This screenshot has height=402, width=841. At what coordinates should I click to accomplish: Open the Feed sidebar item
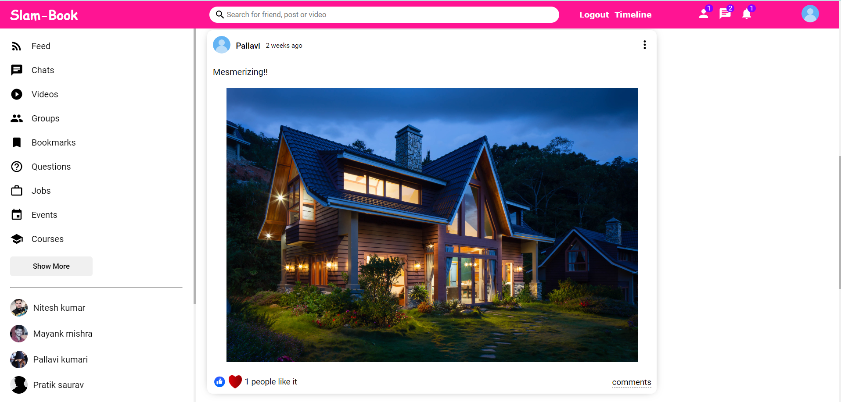click(40, 46)
